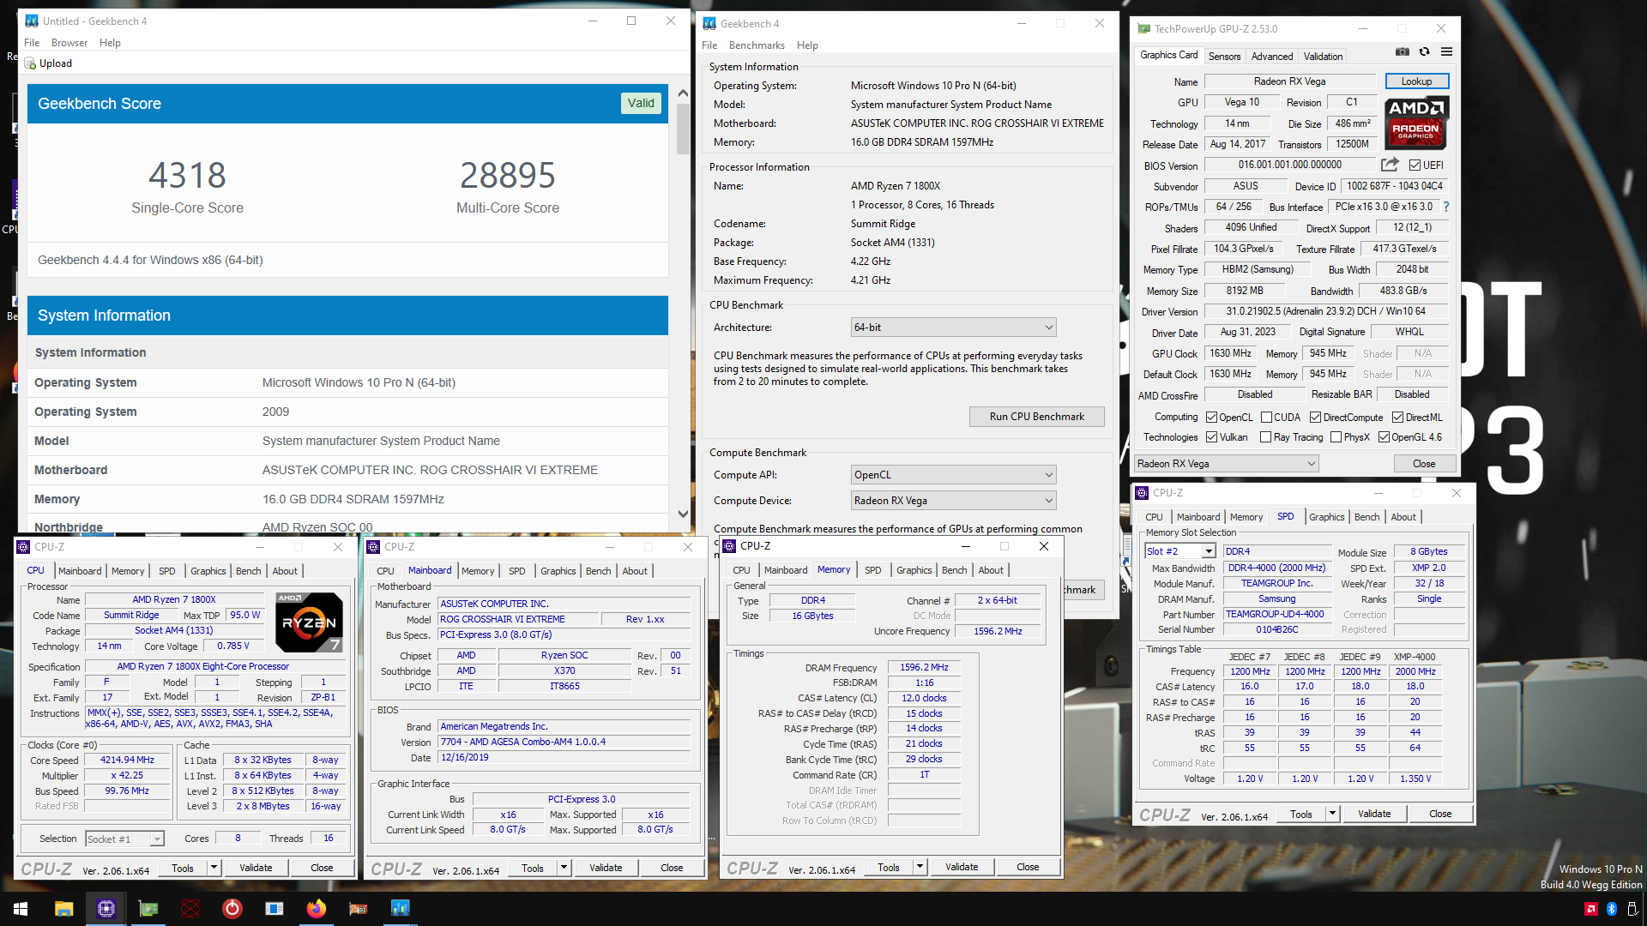Click the Geekbench bar-chart icon on the taskbar
Screen dimensions: 1647x926
pos(400,909)
